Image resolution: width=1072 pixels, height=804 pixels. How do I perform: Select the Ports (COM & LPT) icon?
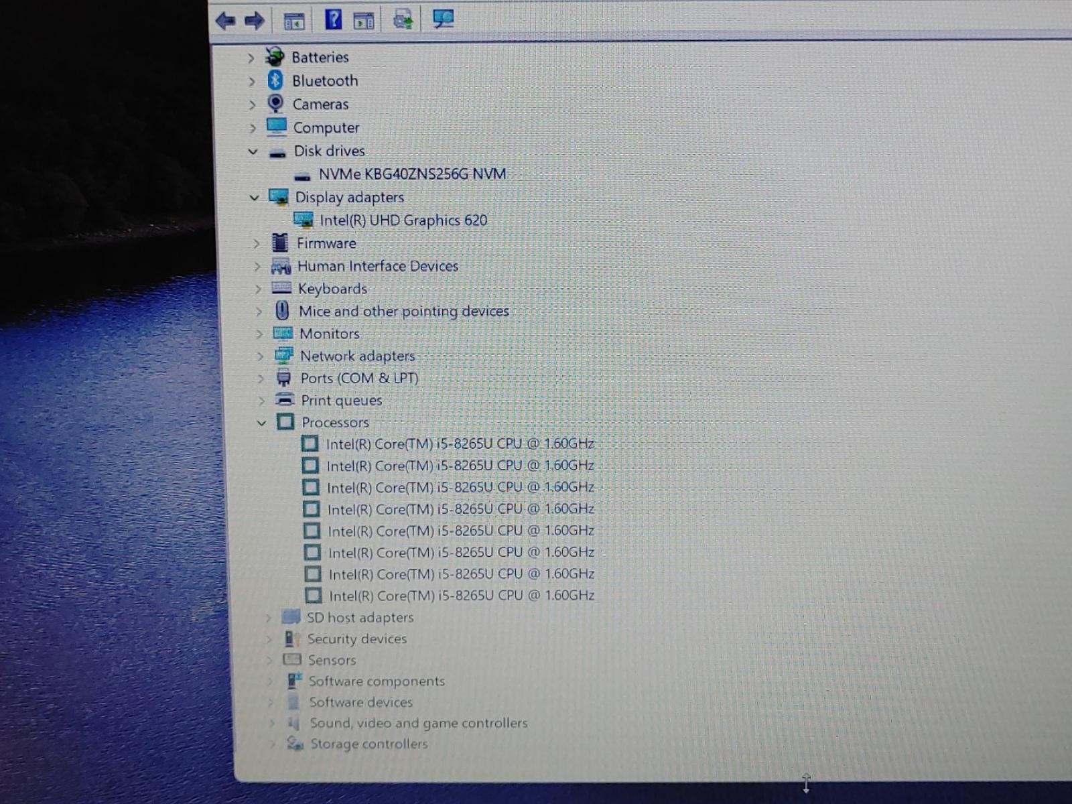[x=284, y=377]
